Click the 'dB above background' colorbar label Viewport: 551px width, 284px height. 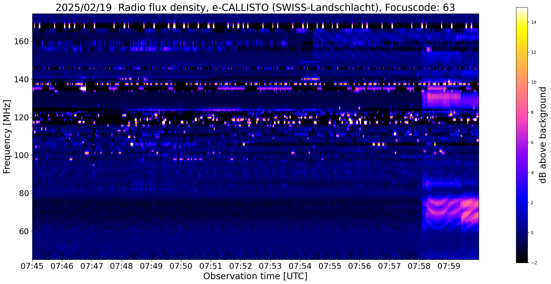(543, 135)
